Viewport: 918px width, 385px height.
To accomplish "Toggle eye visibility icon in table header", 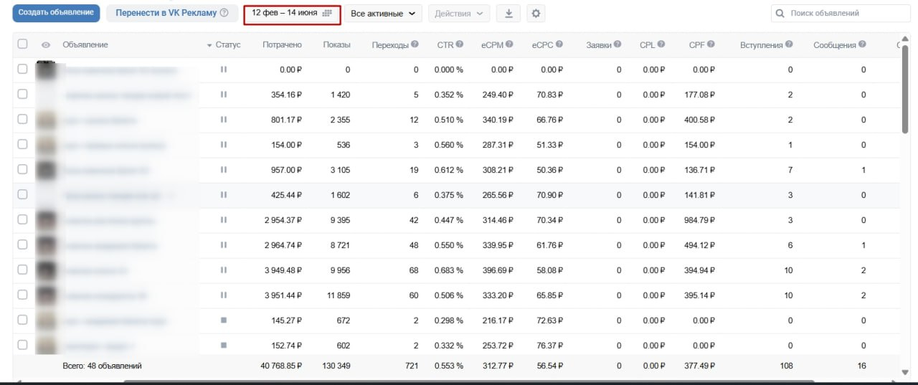I will [46, 45].
